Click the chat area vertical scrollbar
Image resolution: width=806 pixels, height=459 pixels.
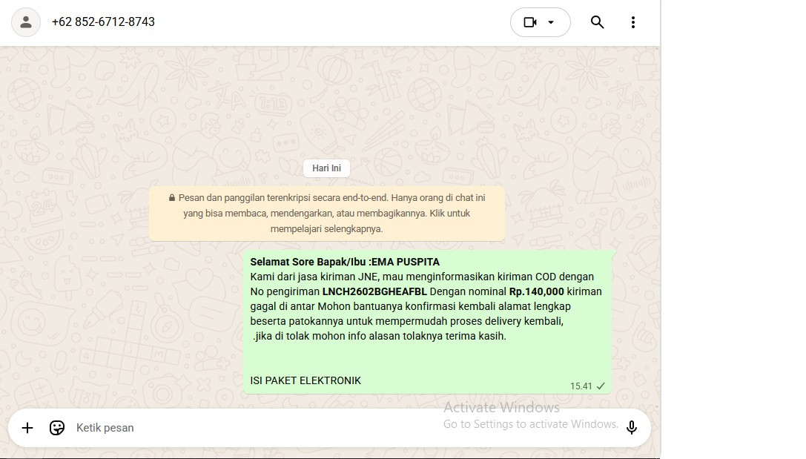pyautogui.click(x=656, y=228)
